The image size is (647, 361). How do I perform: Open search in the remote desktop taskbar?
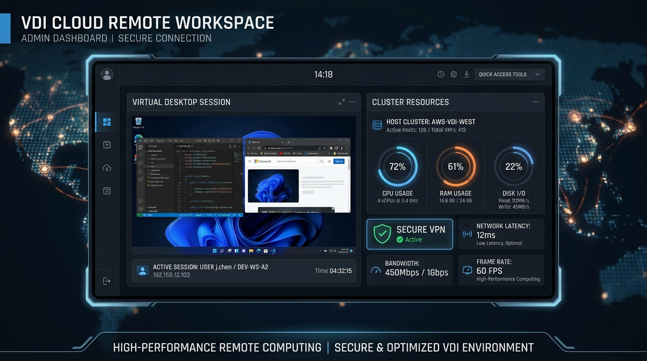[x=222, y=251]
